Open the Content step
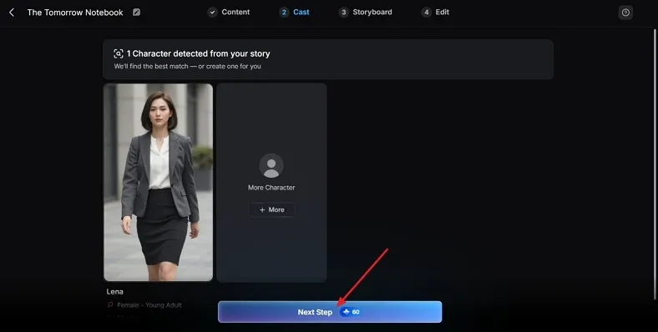The width and height of the screenshot is (658, 332). coord(229,13)
